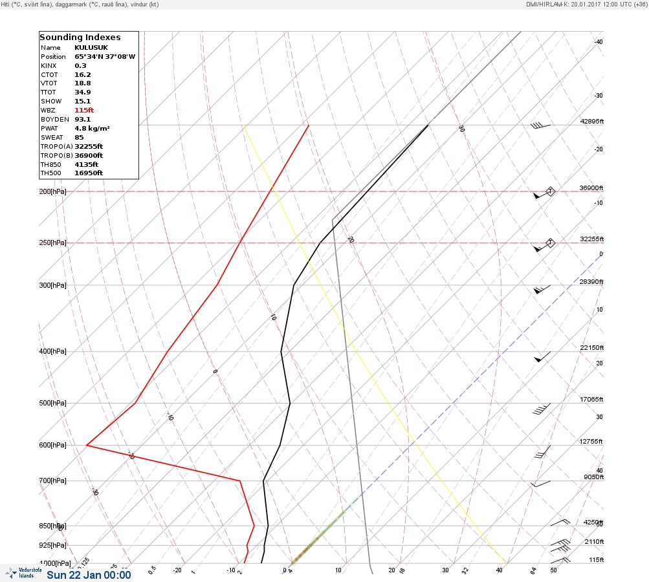Click the position value 65°34'N 37°08'W
The image size is (649, 582).
coord(105,57)
